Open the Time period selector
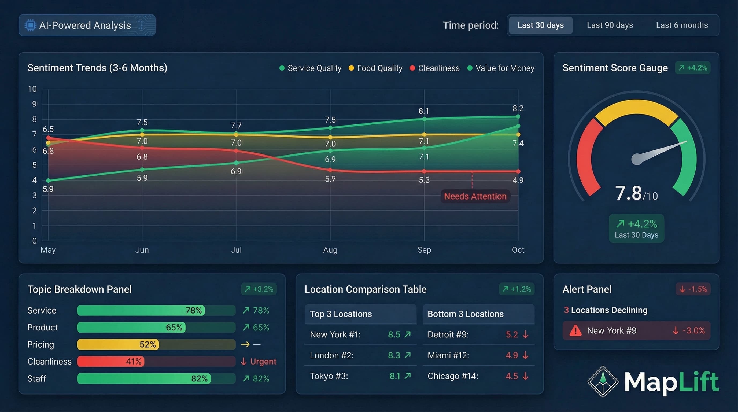 540,25
